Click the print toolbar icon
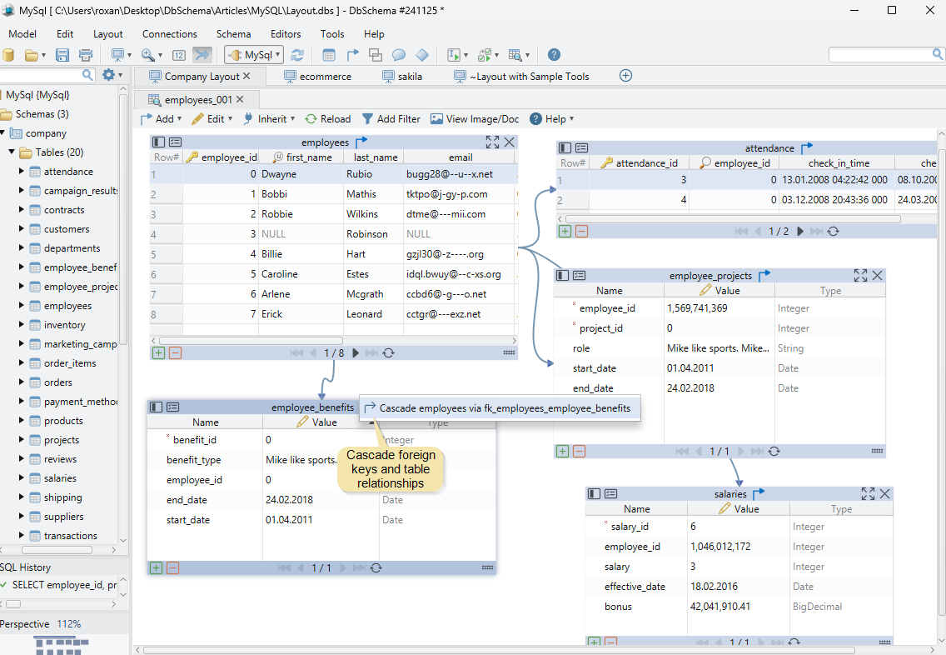946x655 pixels. coord(86,55)
